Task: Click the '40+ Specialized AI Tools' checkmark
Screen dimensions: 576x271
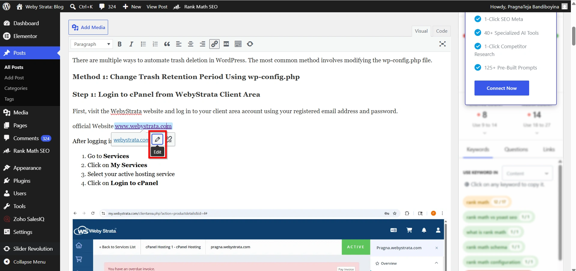Action: 477,33
